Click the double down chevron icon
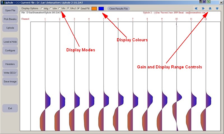The width and height of the screenshot is (224, 134). coord(217,9)
